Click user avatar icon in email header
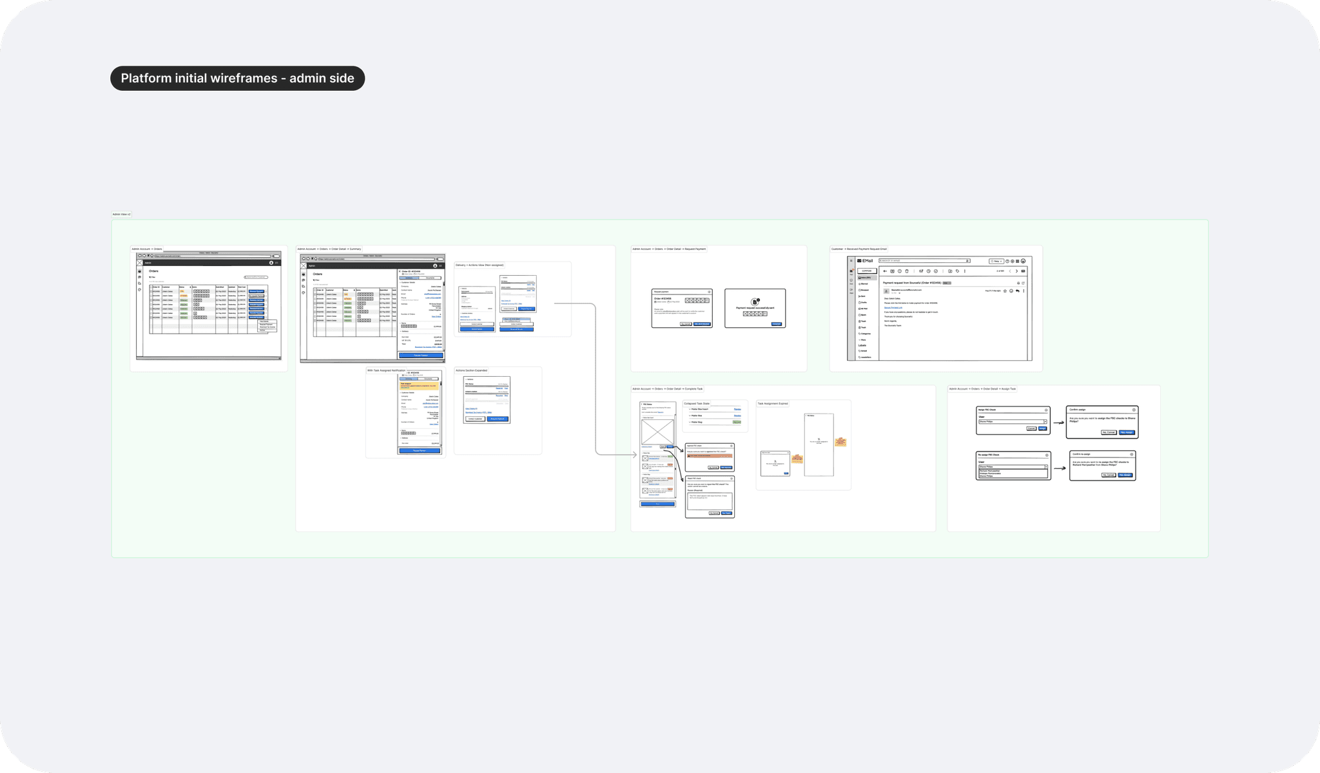Image resolution: width=1320 pixels, height=773 pixels. coord(1023,261)
